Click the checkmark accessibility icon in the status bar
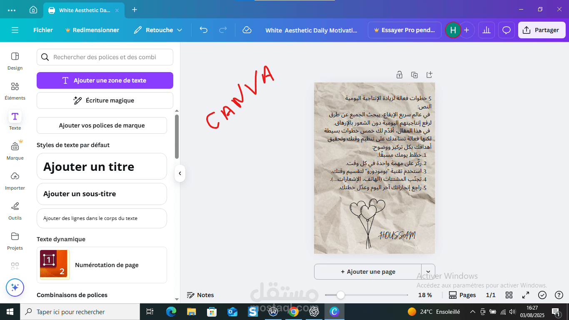The image size is (569, 320). pyautogui.click(x=542, y=295)
